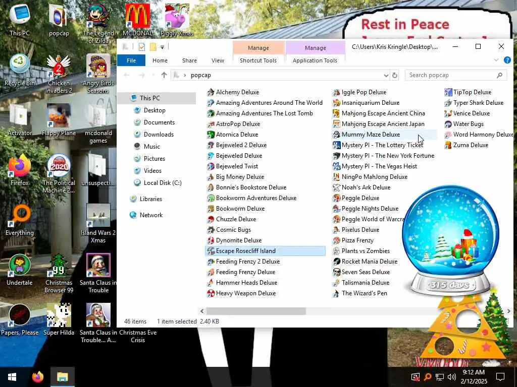The height and width of the screenshot is (387, 517).
Task: Select the Feeding Frenzy 2 Deluxe icon
Action: [x=211, y=262]
